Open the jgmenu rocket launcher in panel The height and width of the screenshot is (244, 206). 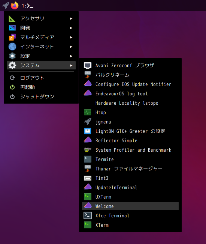pos(6,6)
